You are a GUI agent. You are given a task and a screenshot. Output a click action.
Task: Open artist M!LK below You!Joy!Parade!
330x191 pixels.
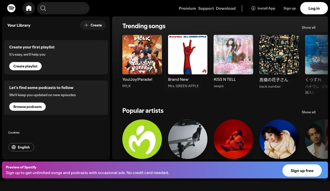[126, 86]
